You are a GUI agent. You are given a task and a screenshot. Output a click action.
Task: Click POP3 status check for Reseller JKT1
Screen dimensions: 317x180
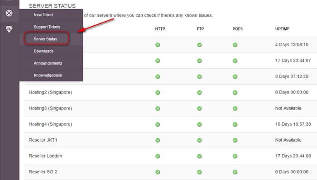point(235,140)
